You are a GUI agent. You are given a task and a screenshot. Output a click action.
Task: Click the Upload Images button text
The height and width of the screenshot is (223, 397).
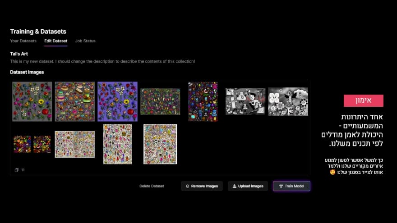(251, 186)
